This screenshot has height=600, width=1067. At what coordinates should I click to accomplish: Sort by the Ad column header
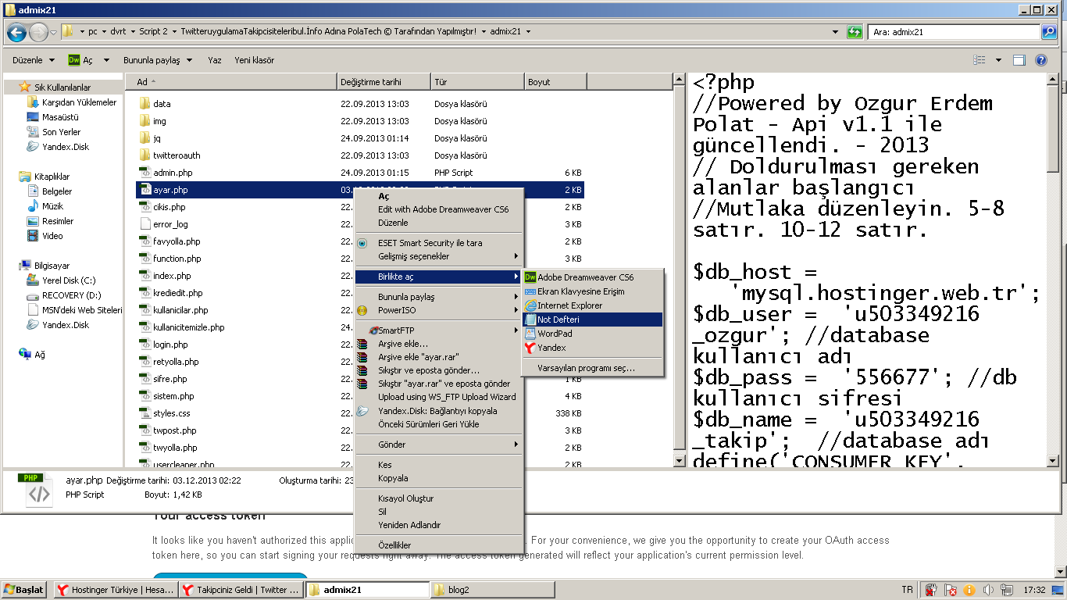pos(231,82)
